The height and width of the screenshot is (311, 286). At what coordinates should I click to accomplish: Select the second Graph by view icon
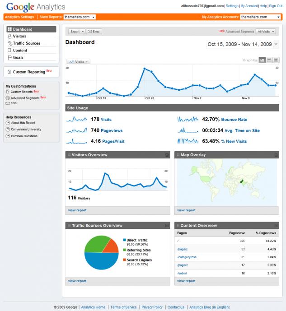[x=269, y=60]
